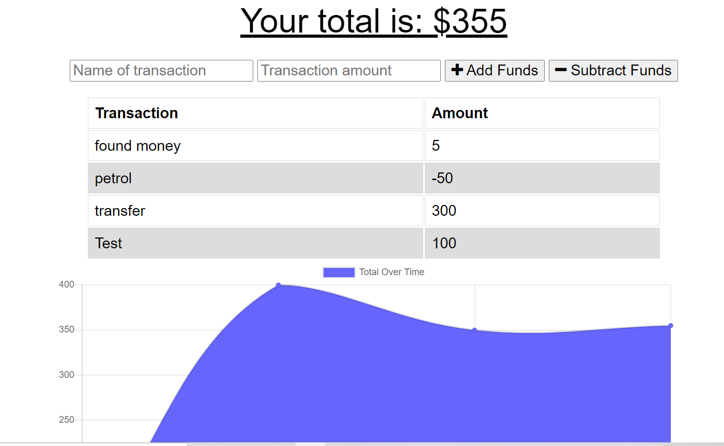Click the 'Total Over Time' legend swatch
Screen dimensions: 724x446
338,272
